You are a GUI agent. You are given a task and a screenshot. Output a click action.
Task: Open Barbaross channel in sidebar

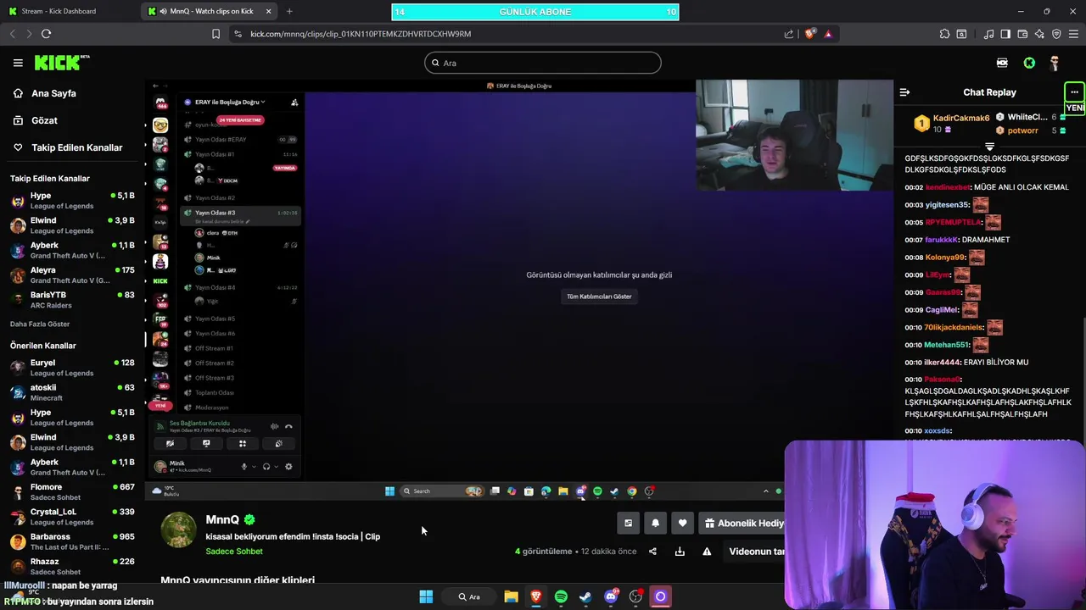(x=72, y=541)
